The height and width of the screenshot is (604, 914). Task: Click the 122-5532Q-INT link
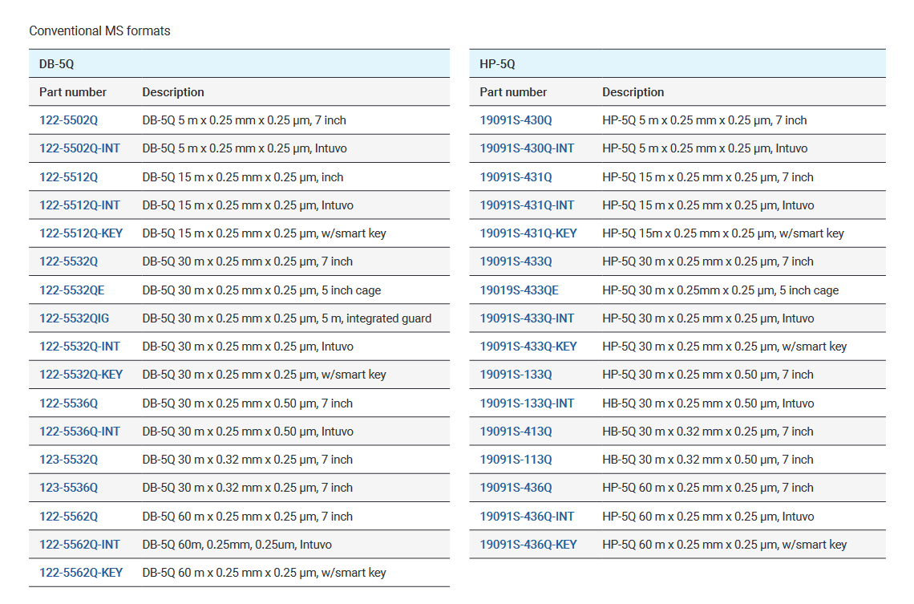coord(79,347)
